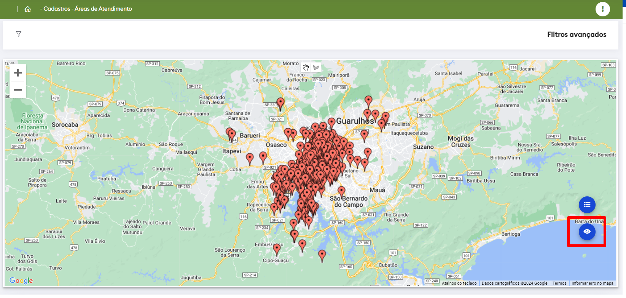626x298 pixels.
Task: Click the Sorocaba city label on map
Action: click(x=65, y=125)
